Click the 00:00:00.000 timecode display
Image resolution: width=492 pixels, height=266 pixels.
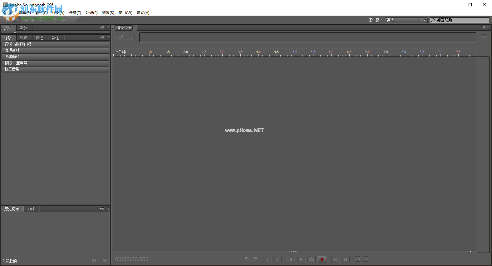click(132, 259)
